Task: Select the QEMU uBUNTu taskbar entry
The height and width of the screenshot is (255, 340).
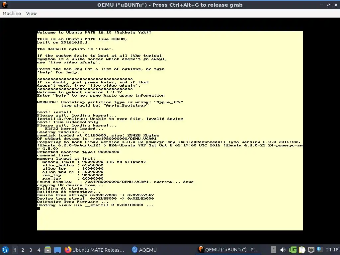Action: point(228,250)
